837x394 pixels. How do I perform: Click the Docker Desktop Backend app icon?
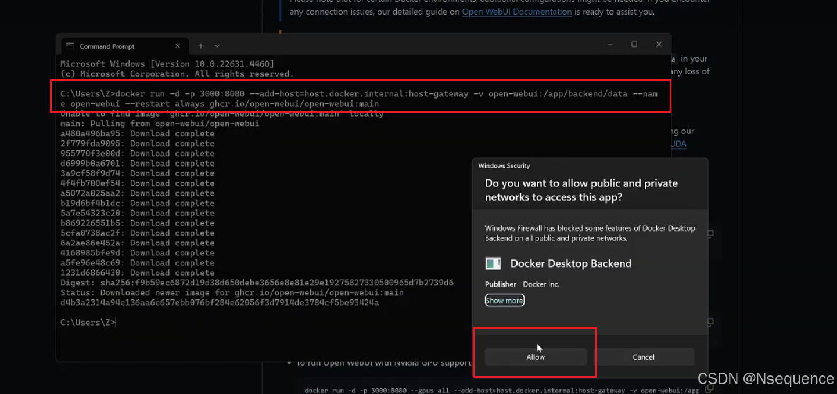[x=493, y=263]
